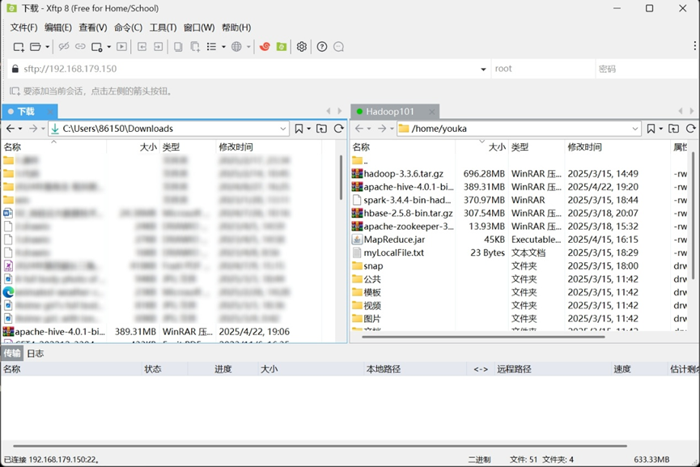Open the 工具(T) menu
This screenshot has height=467, width=700.
coord(163,28)
